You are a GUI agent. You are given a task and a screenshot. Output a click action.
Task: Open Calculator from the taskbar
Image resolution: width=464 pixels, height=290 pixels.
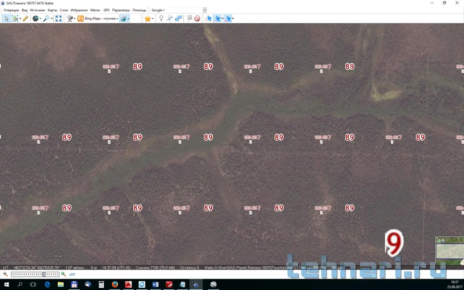pos(101,285)
